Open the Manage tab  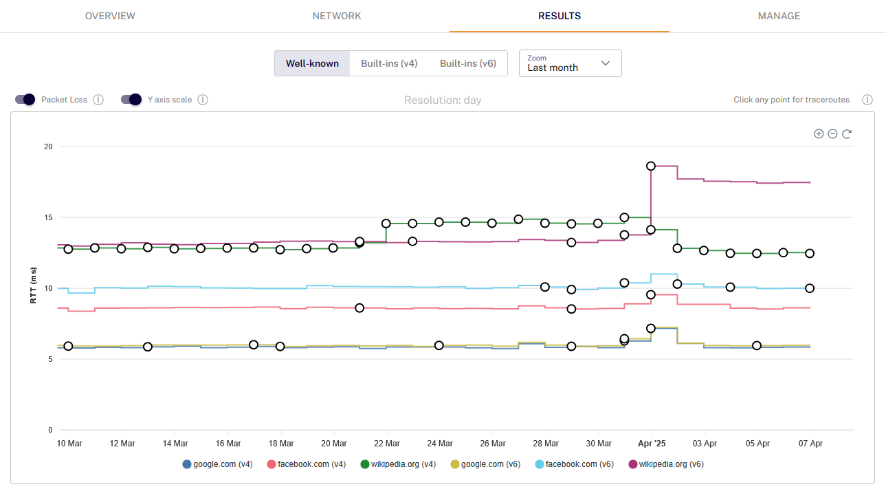coord(779,16)
